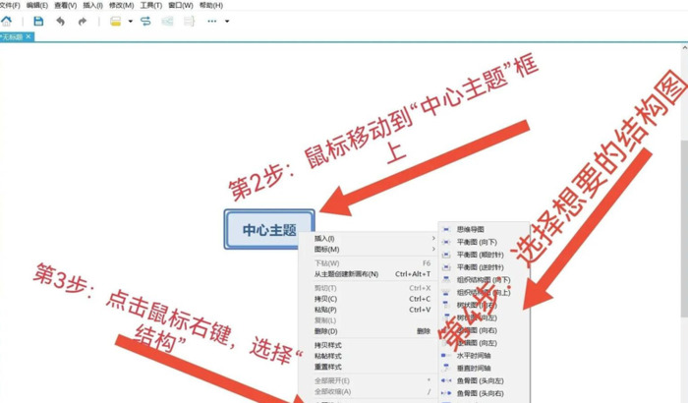Screen dimensions: 688x403
Task: Click the Home icon in the toolbar
Action: point(6,21)
